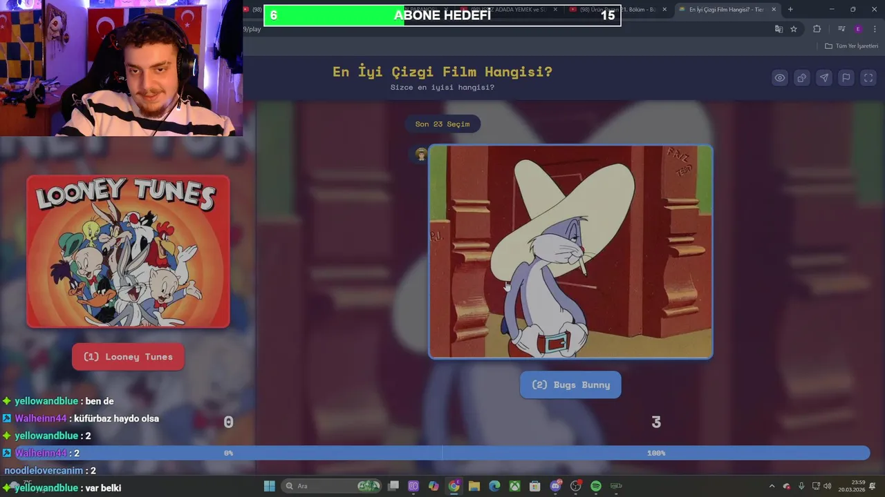Viewport: 885px width, 497px height.
Task: Click the Son 23 Seçim badge
Action: (x=442, y=124)
